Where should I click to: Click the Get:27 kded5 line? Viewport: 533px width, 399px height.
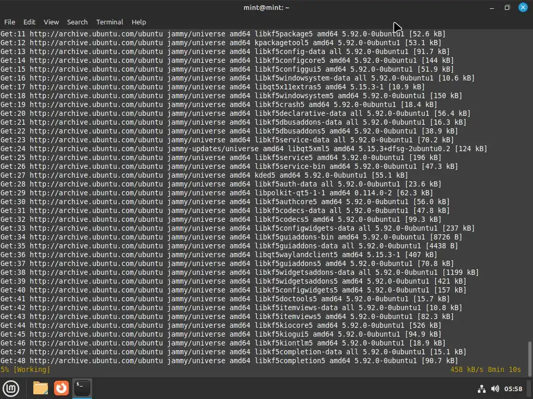[204, 175]
